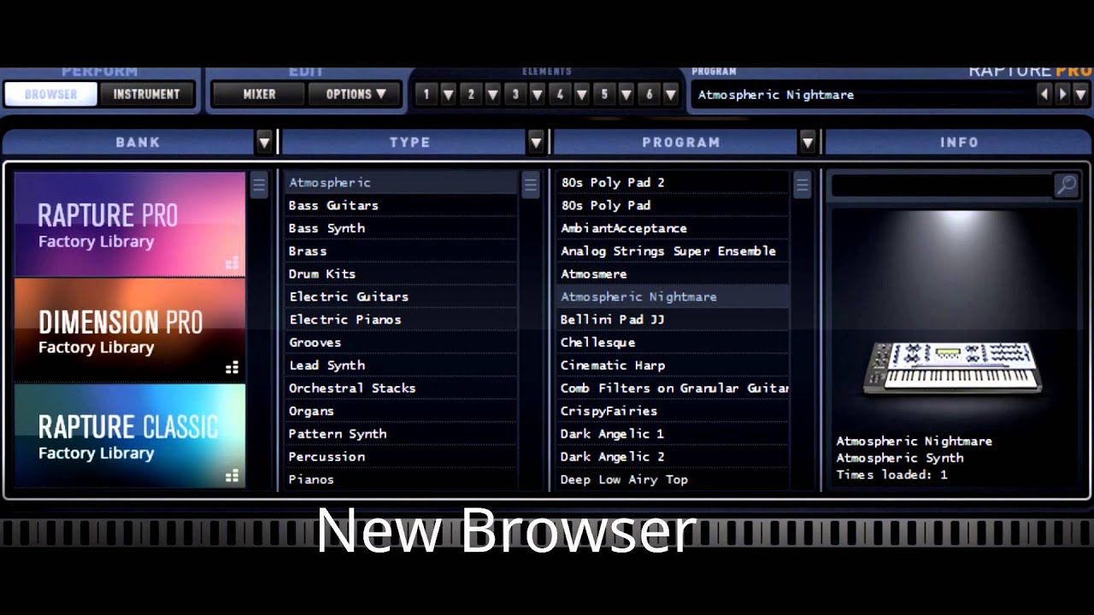Screen dimensions: 1094x615
Task: Load the Cinematic Harp program
Action: pyautogui.click(x=673, y=365)
